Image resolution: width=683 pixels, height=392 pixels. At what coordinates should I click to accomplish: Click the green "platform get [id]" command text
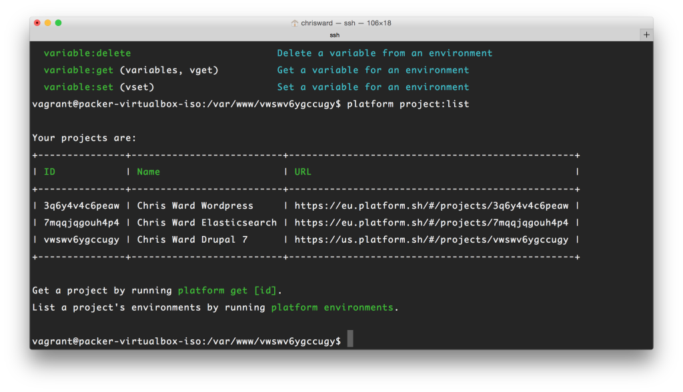coord(229,291)
